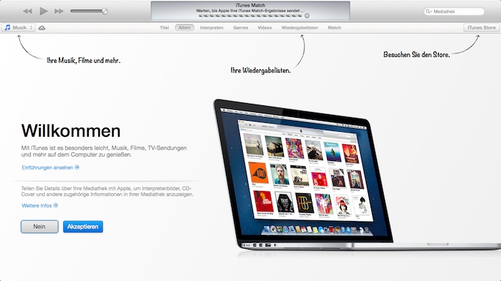Decline sharing with the Nein button

click(x=40, y=227)
